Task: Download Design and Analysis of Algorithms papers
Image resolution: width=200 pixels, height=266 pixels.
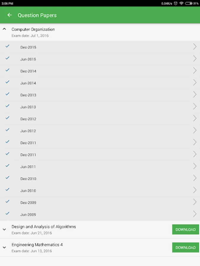Action: 185,229
